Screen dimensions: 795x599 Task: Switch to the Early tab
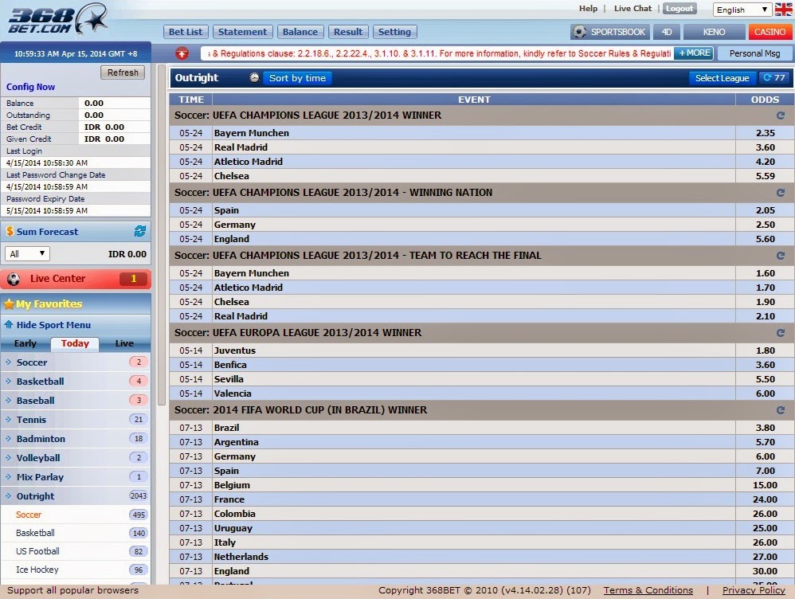coord(25,343)
